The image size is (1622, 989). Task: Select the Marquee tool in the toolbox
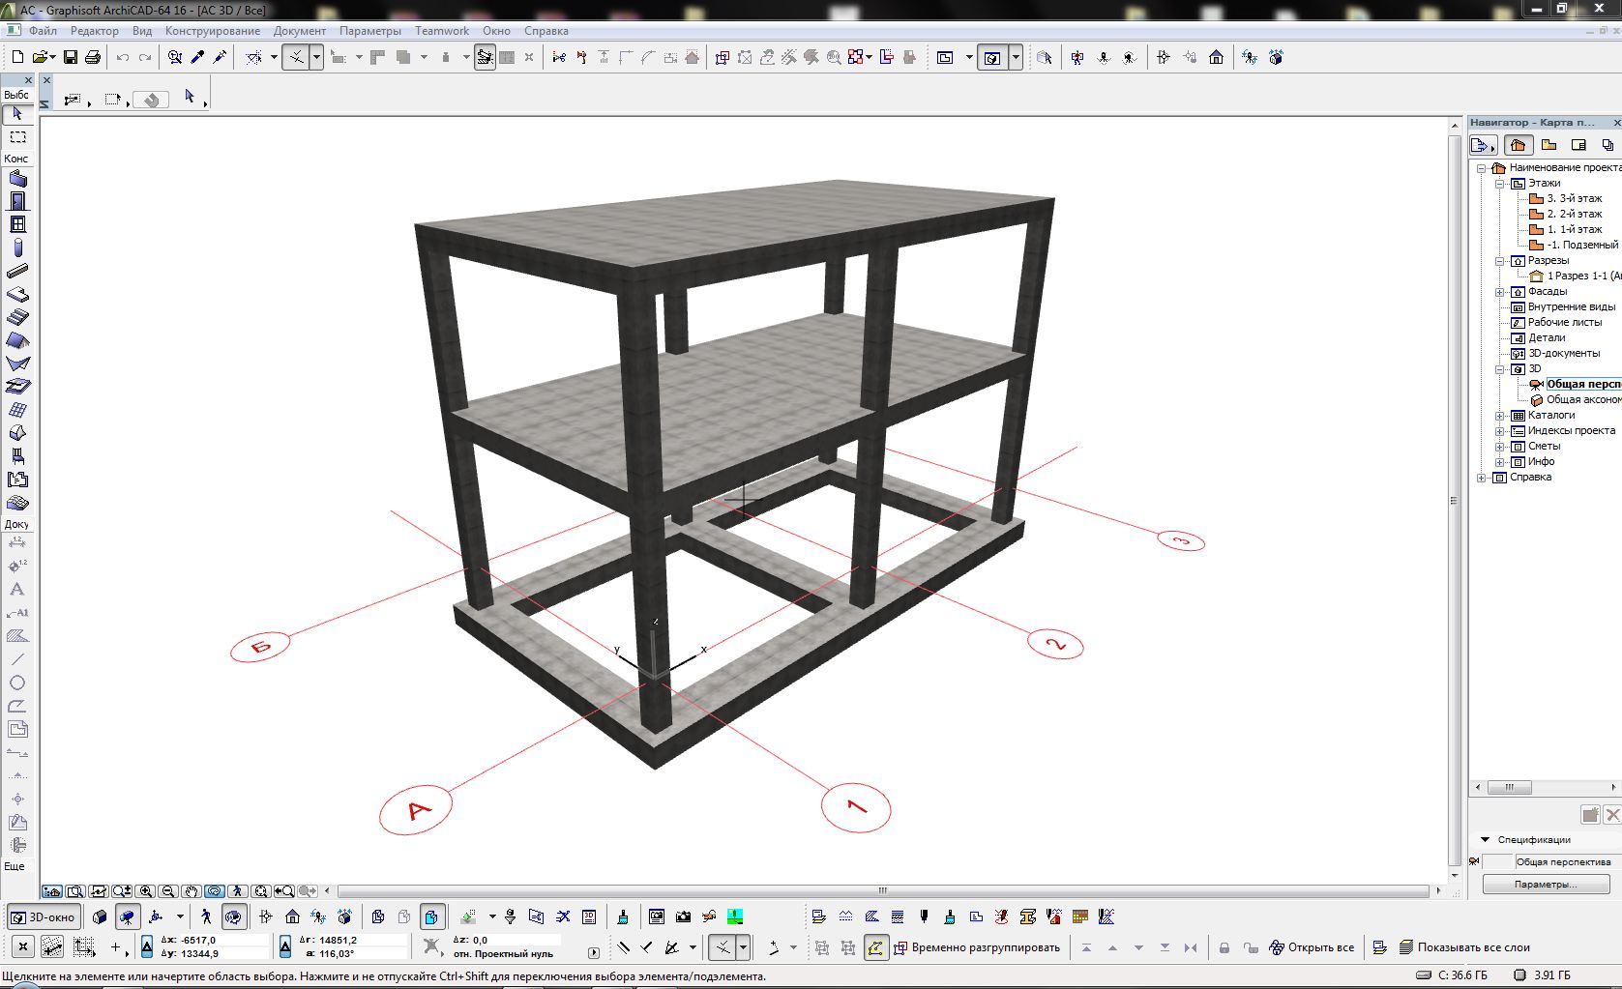[x=16, y=137]
